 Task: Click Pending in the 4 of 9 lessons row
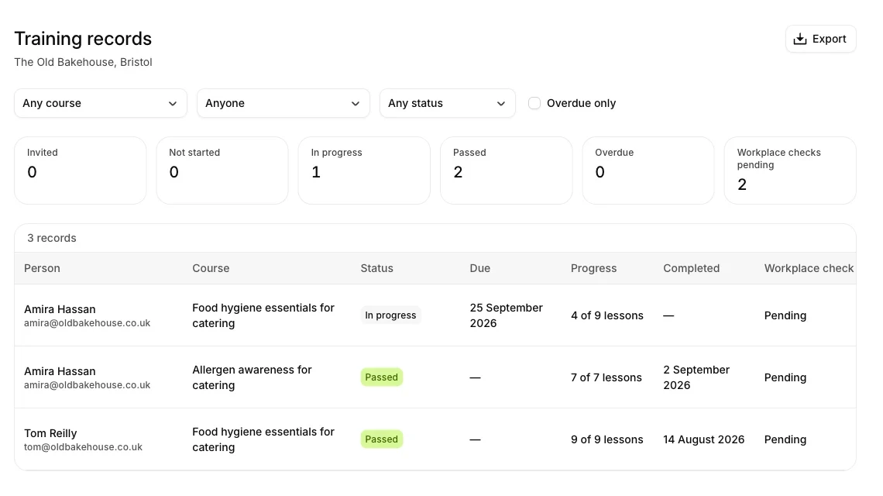coord(785,315)
